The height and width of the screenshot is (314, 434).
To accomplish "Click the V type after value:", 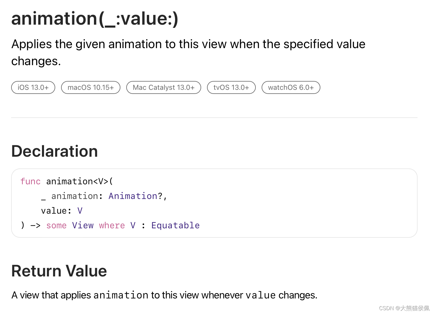I will [80, 211].
